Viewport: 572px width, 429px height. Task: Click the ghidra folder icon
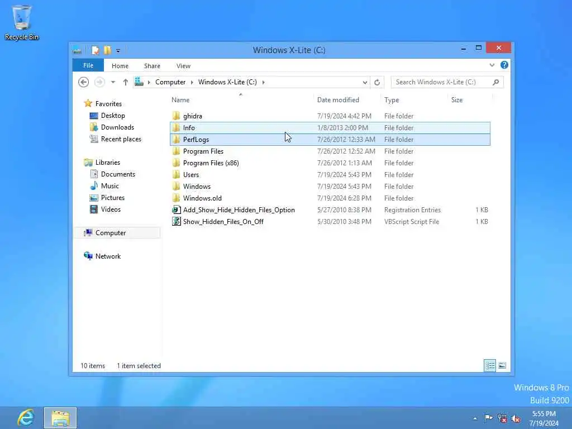coord(176,116)
